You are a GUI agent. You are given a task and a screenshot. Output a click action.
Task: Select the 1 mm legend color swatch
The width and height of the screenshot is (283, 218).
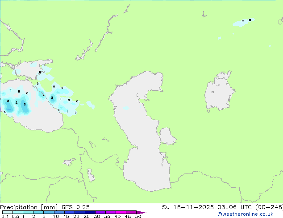click(x=28, y=212)
